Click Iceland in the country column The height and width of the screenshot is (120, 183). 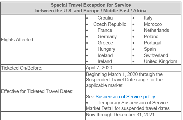click(x=105, y=55)
